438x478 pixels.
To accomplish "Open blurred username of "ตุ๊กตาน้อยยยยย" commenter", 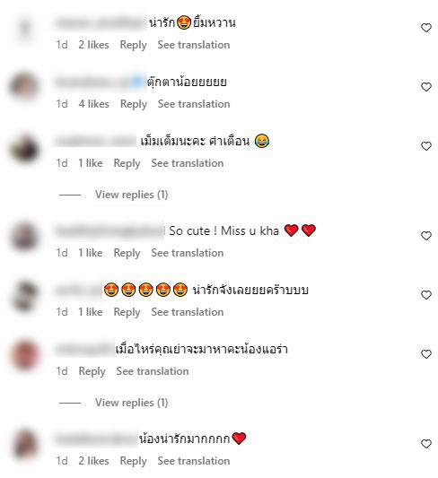I will 100,82.
